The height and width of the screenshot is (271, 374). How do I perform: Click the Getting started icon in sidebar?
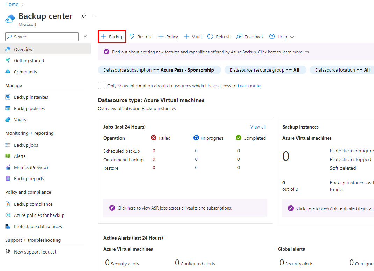coord(8,60)
